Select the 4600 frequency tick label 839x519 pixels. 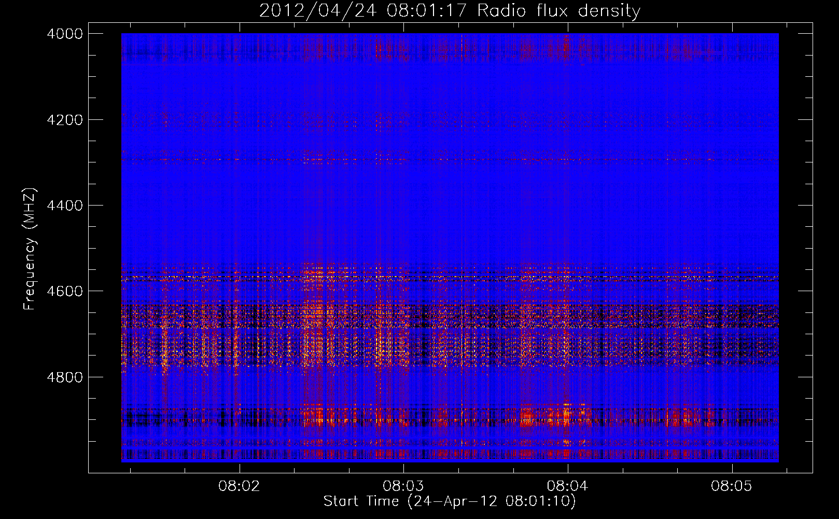pos(65,291)
